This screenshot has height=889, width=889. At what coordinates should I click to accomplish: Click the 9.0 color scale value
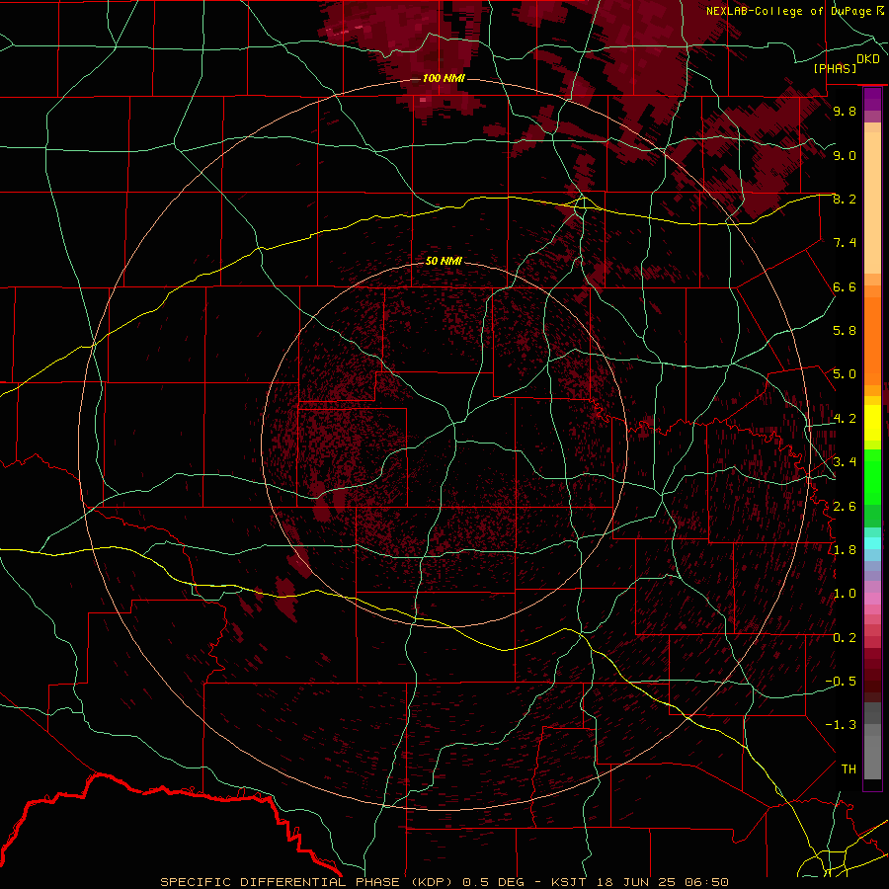click(845, 155)
